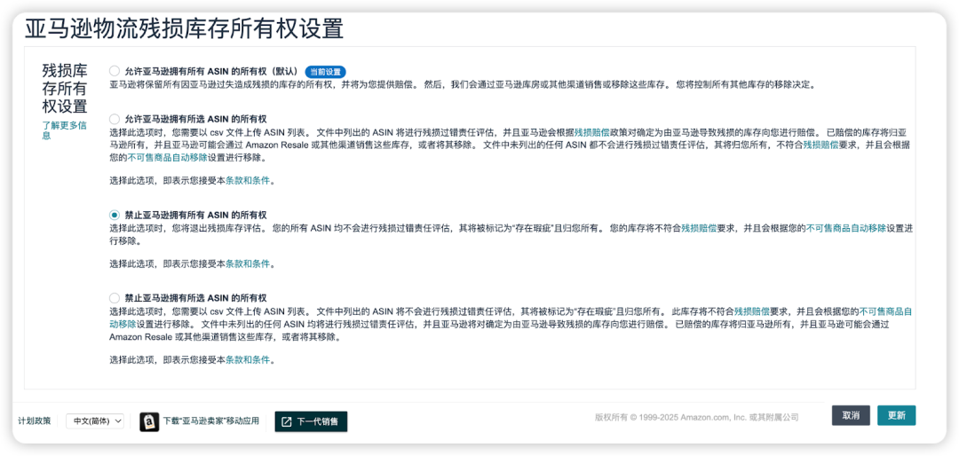Click the 残损库存所有权设置 section heading
Screen dimensions: 959x456
[x=64, y=88]
